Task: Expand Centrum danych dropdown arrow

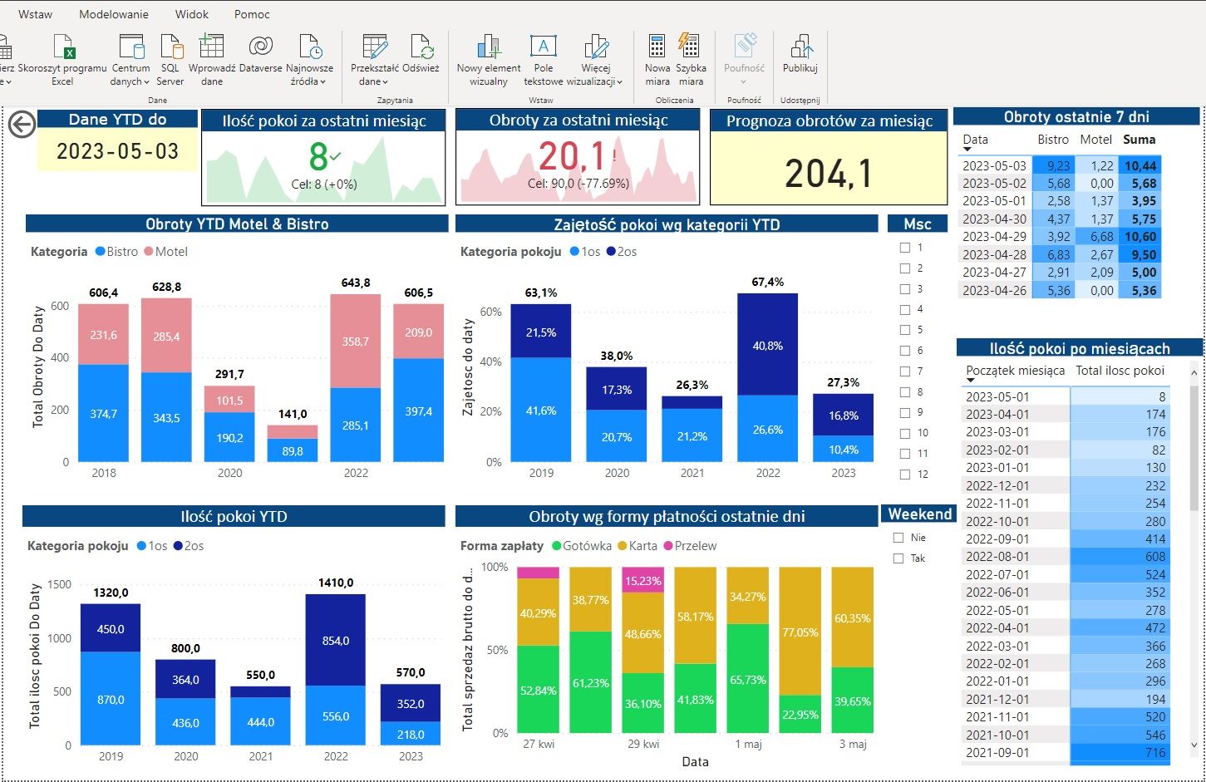Action: click(146, 82)
